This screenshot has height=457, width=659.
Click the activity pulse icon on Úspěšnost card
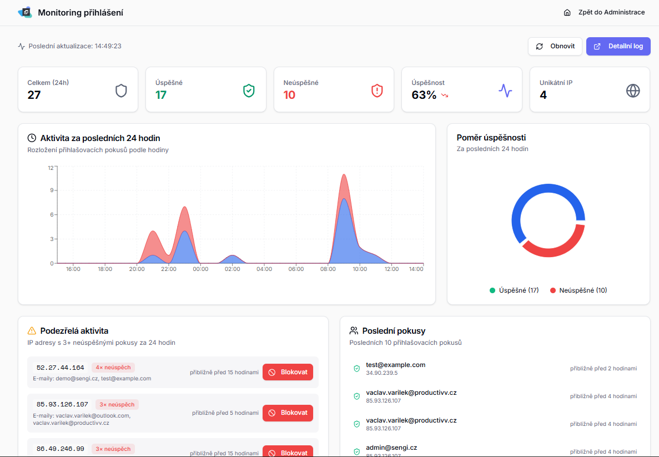pyautogui.click(x=505, y=90)
